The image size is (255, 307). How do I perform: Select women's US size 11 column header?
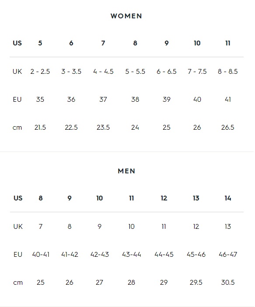(x=228, y=43)
